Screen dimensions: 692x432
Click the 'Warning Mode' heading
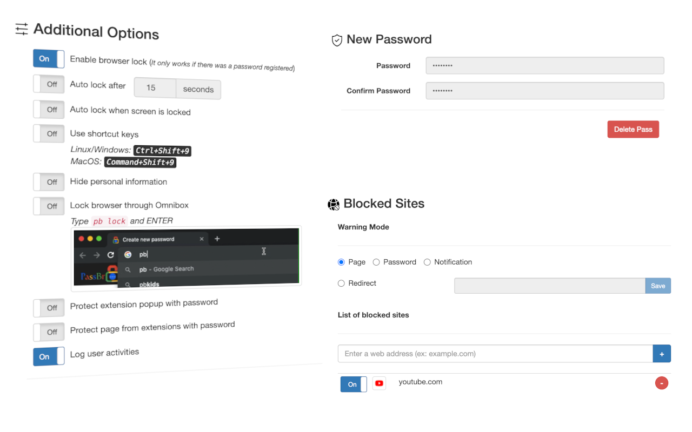click(x=363, y=227)
